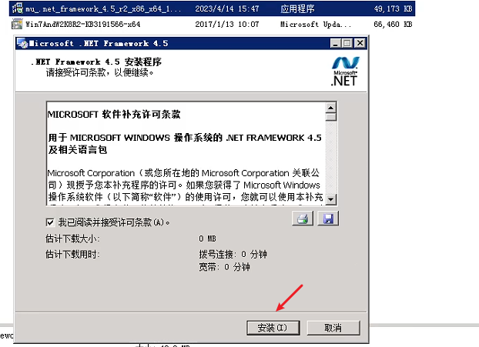The image size is (479, 347).
Task: Click the 应用程序 type cell of selected file
Action: point(297,9)
